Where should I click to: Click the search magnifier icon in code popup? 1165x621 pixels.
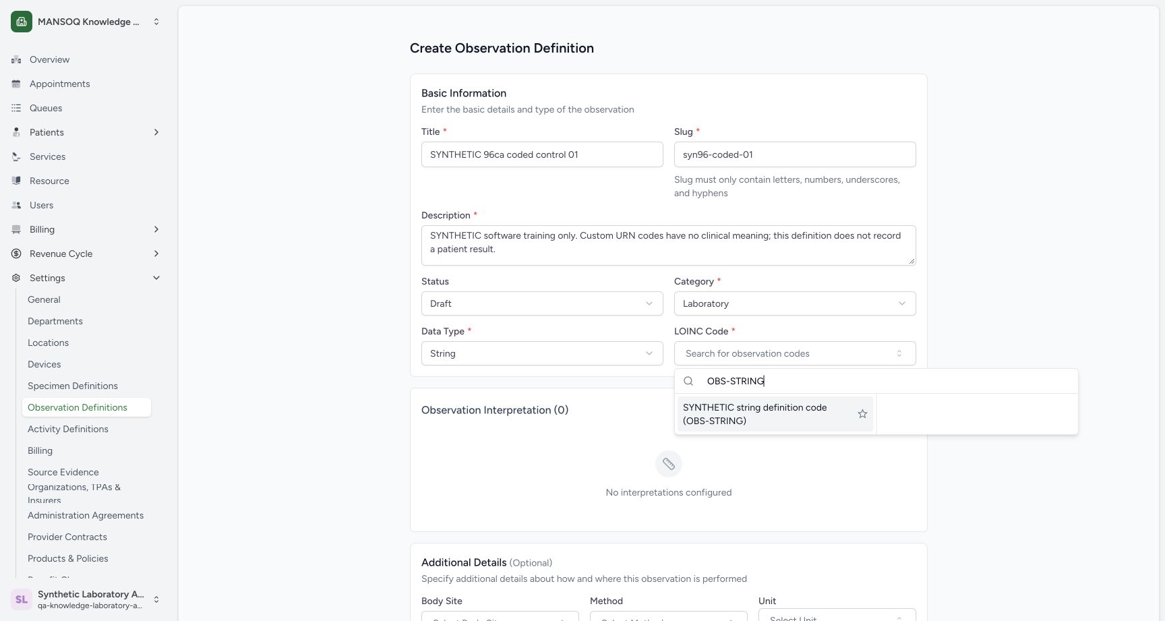point(688,381)
